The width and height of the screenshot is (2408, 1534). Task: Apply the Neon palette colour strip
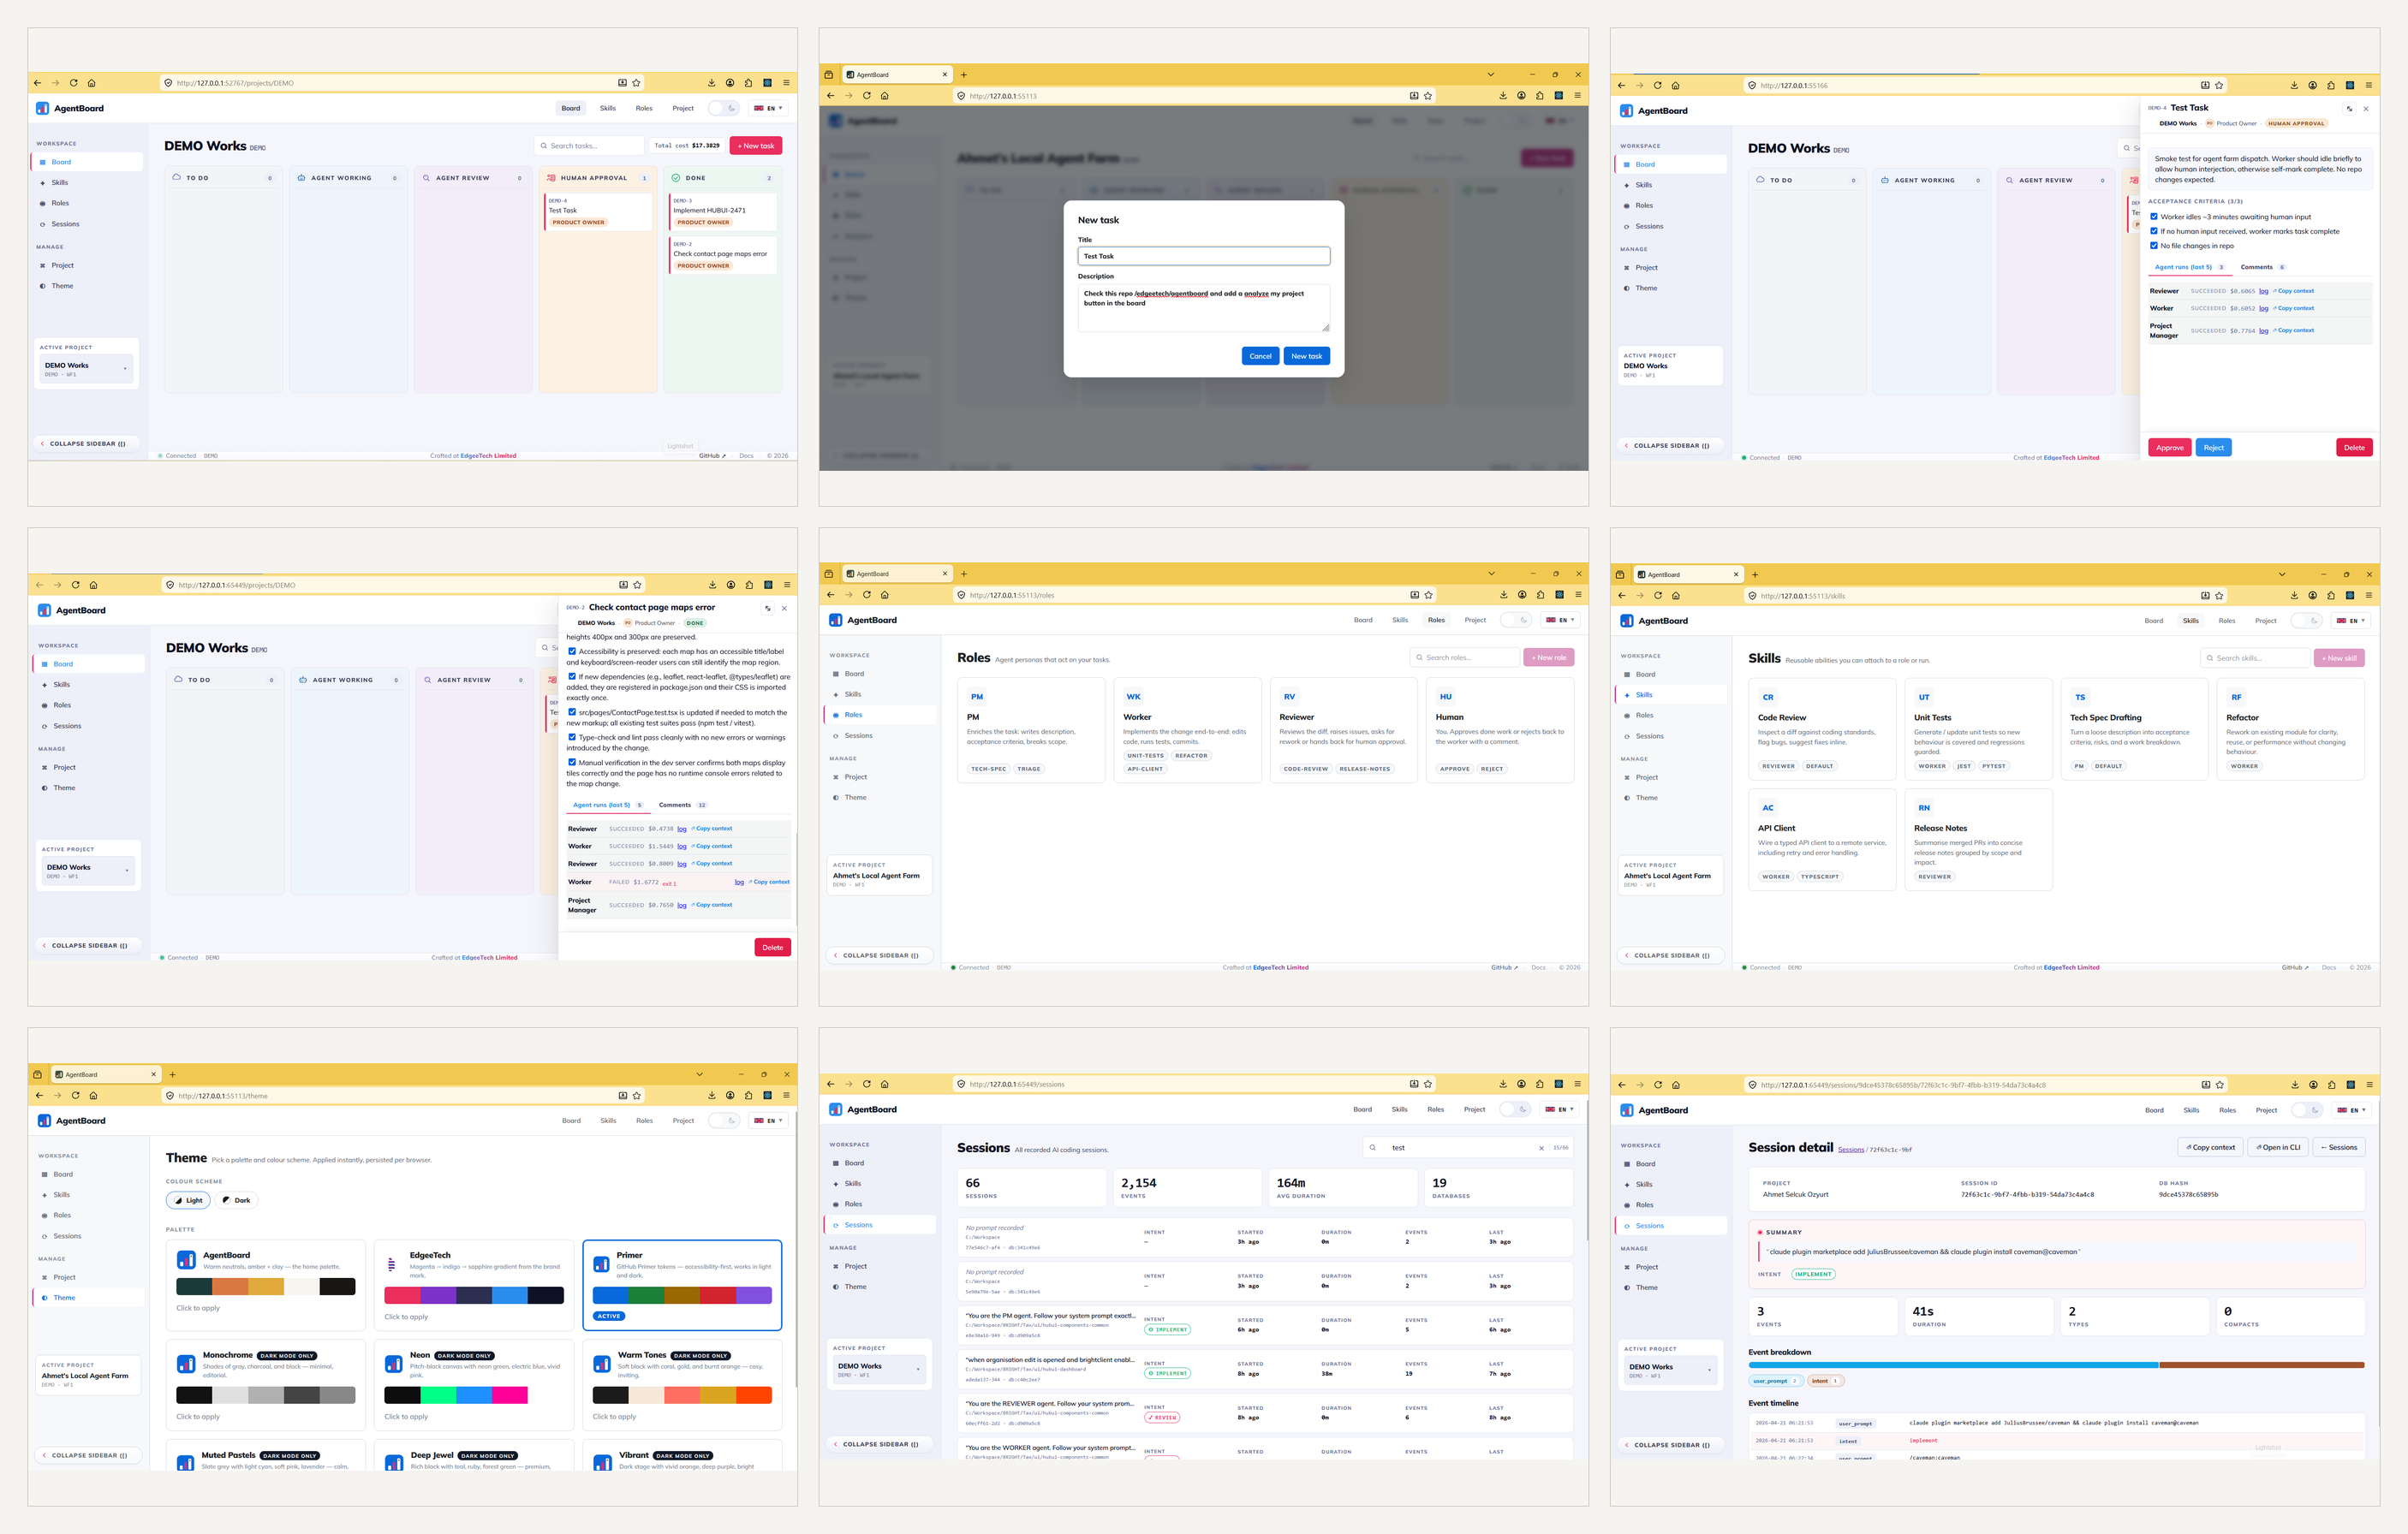point(473,1395)
